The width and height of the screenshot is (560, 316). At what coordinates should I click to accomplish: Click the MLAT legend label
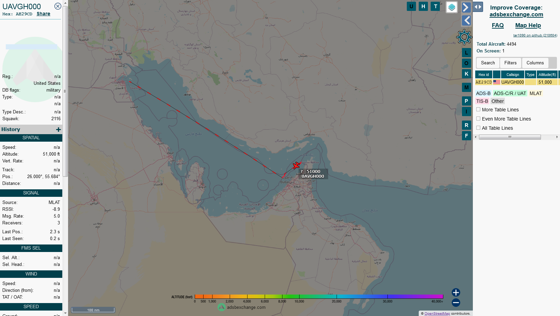tap(535, 93)
